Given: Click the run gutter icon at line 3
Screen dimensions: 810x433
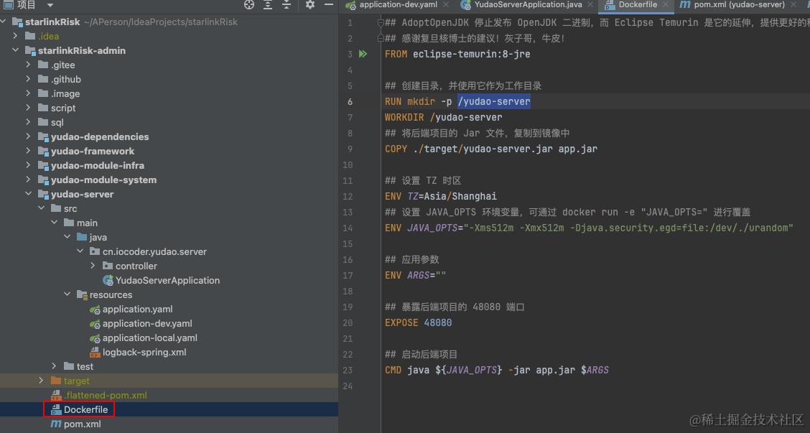Looking at the screenshot, I should point(363,54).
